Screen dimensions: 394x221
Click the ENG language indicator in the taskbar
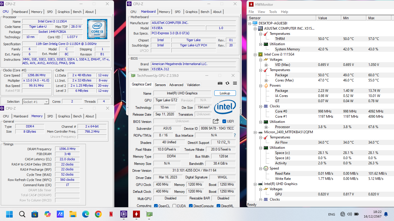coord(332,214)
